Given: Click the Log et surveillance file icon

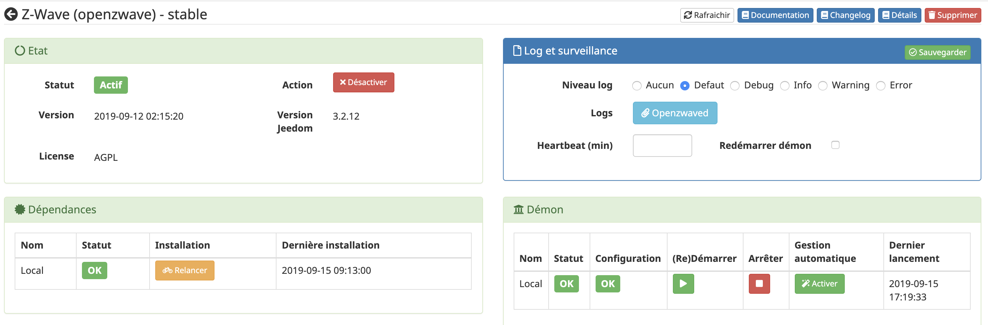Looking at the screenshot, I should pyautogui.click(x=517, y=51).
